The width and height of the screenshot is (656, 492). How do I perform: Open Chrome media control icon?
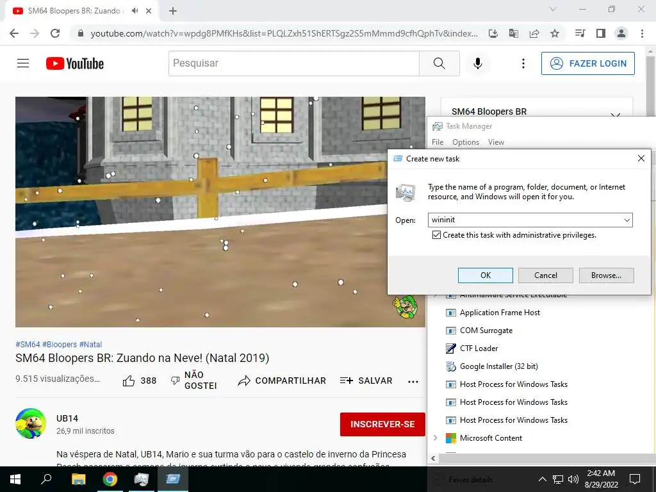(580, 33)
